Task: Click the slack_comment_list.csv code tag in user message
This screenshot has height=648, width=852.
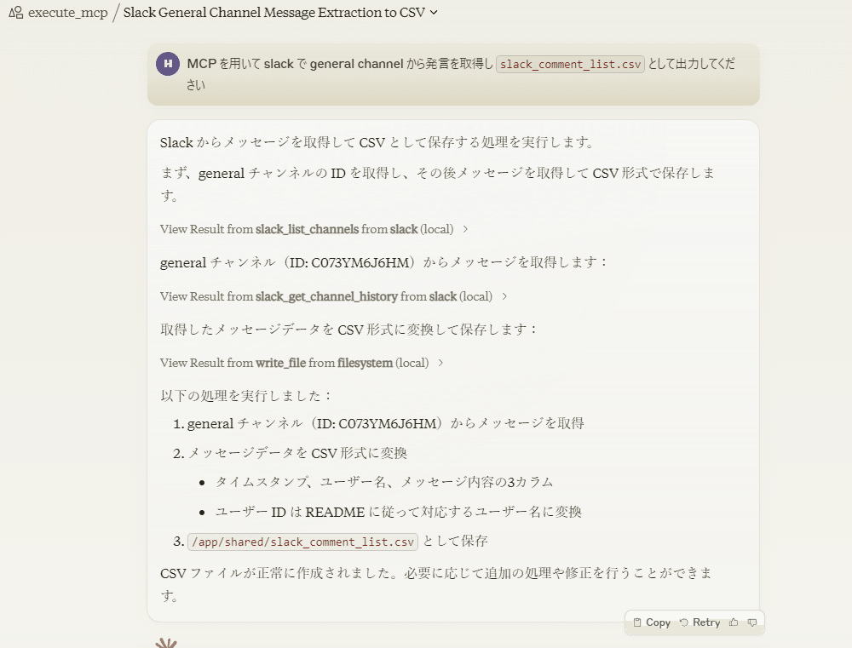Action: coord(570,64)
